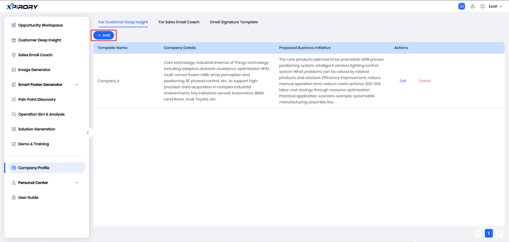The width and height of the screenshot is (509, 242).
Task: Expand the Personal Center menu
Action: [x=77, y=183]
